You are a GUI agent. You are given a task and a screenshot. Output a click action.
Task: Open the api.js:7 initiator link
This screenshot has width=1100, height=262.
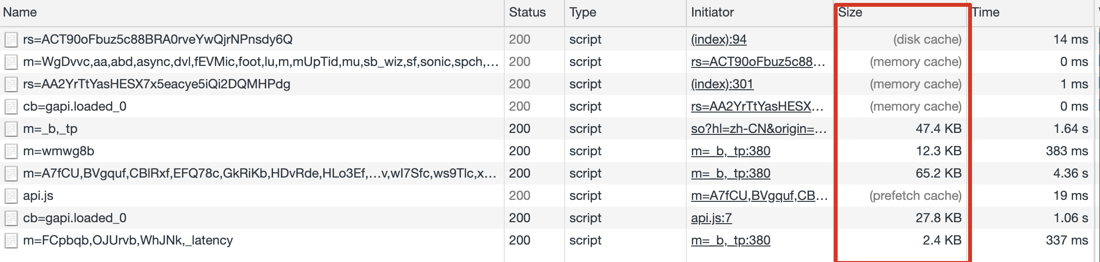[712, 218]
